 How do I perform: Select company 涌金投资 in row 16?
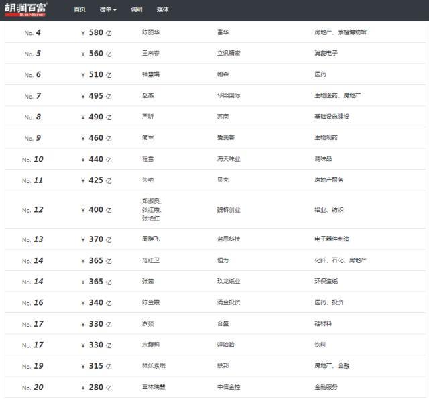coord(229,302)
